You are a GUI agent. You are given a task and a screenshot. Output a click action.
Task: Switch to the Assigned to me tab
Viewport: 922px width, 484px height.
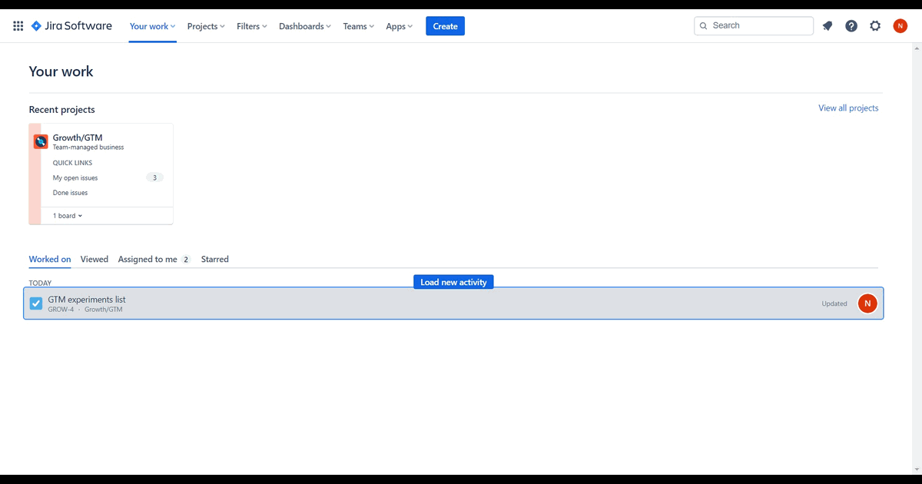(x=154, y=260)
